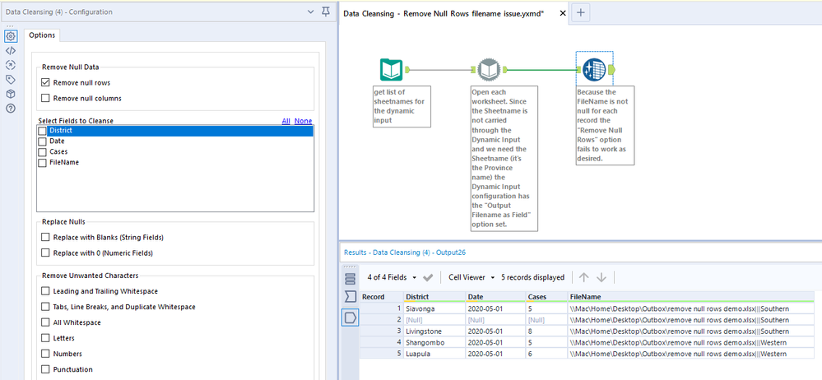Tick Leading and Trailing Whitespace checkbox
The width and height of the screenshot is (822, 380).
46,291
